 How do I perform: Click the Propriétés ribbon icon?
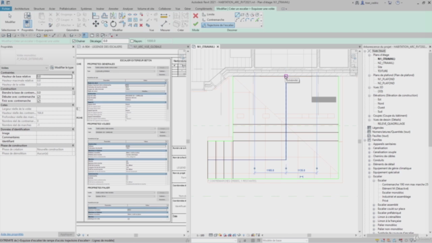[x=27, y=24]
